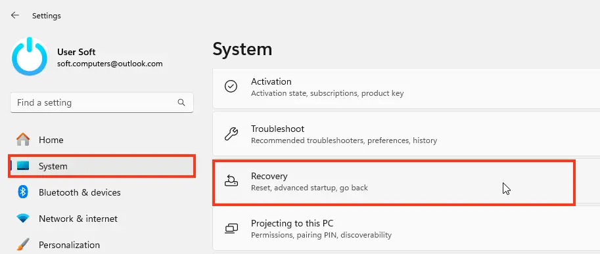600x254 pixels.
Task: Open Troubleshoot settings row
Action: coord(406,135)
